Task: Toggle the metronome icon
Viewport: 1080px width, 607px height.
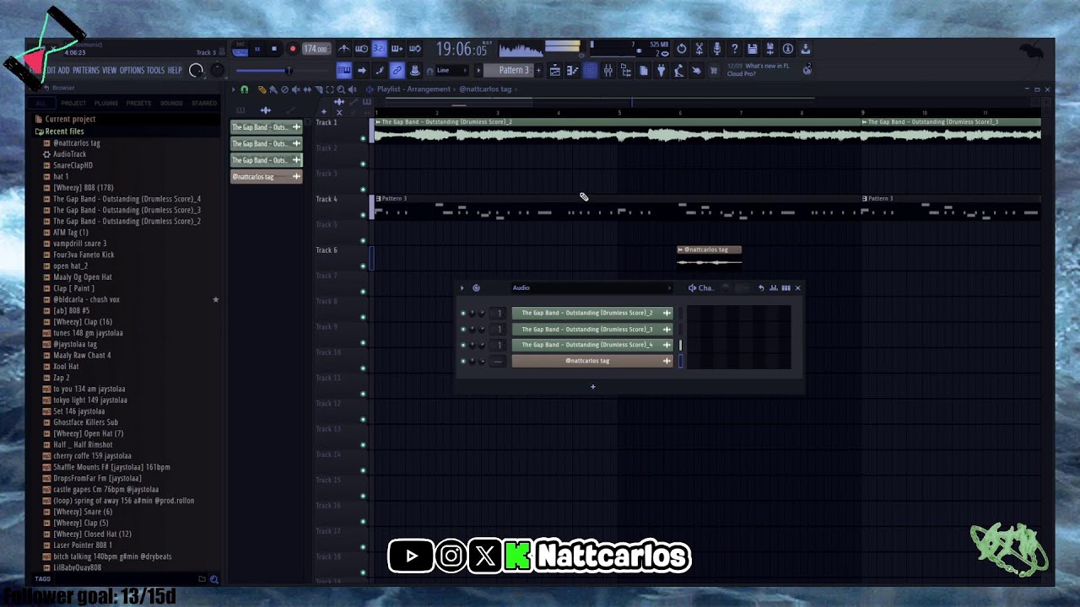Action: coord(344,49)
